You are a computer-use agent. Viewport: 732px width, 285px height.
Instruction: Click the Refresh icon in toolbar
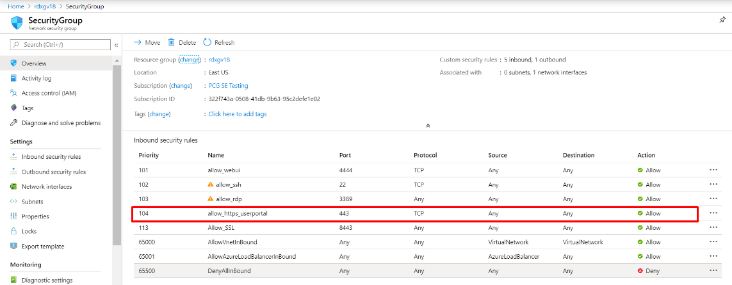(207, 42)
